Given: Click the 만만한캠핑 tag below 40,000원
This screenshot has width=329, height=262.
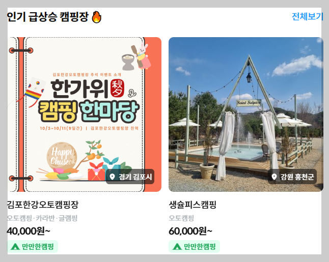Looking at the screenshot, I should 33,247.
